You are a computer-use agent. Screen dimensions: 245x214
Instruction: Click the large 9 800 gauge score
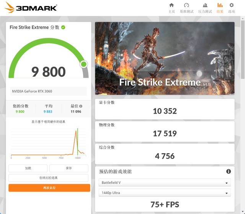click(49, 72)
